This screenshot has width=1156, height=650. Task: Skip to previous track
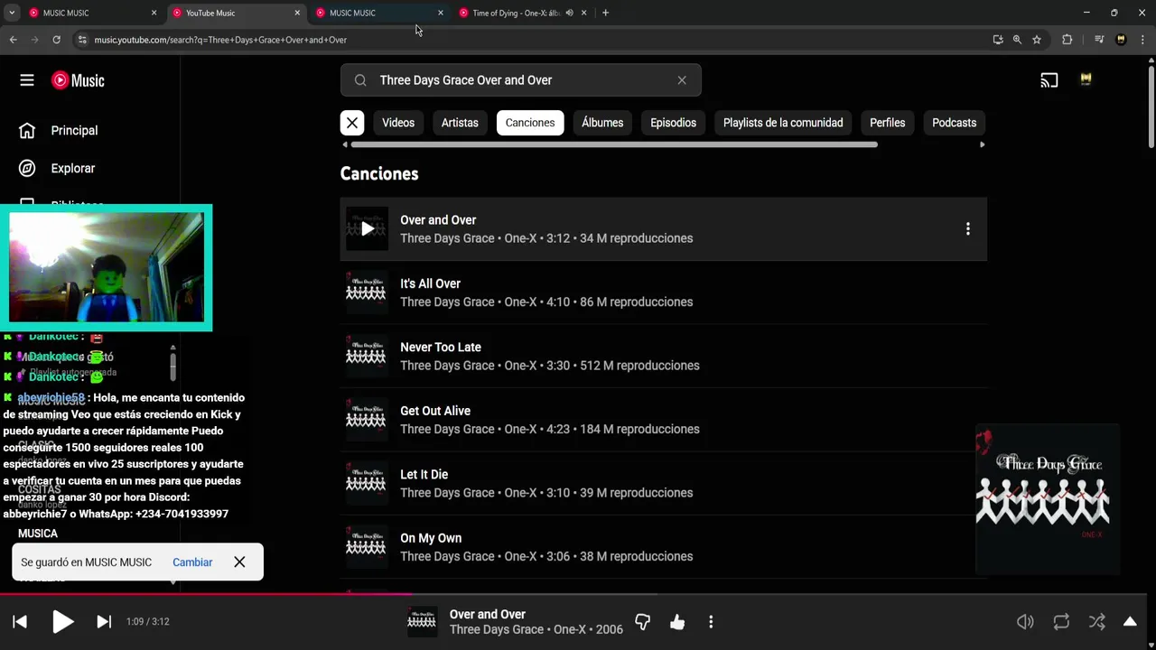point(20,621)
